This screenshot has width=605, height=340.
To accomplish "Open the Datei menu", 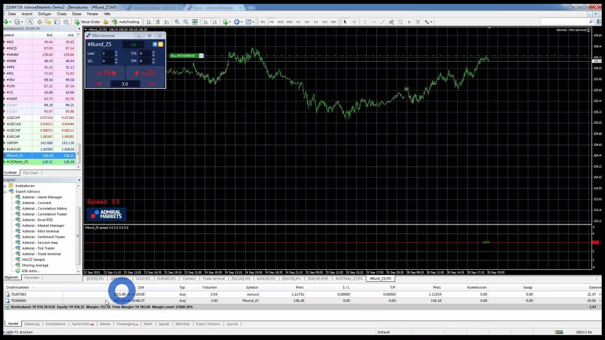I will (x=12, y=14).
